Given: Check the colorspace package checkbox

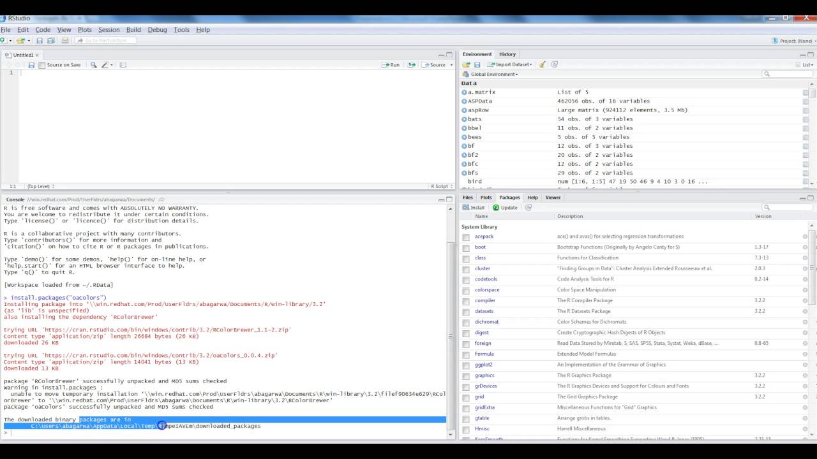Looking at the screenshot, I should tap(466, 290).
